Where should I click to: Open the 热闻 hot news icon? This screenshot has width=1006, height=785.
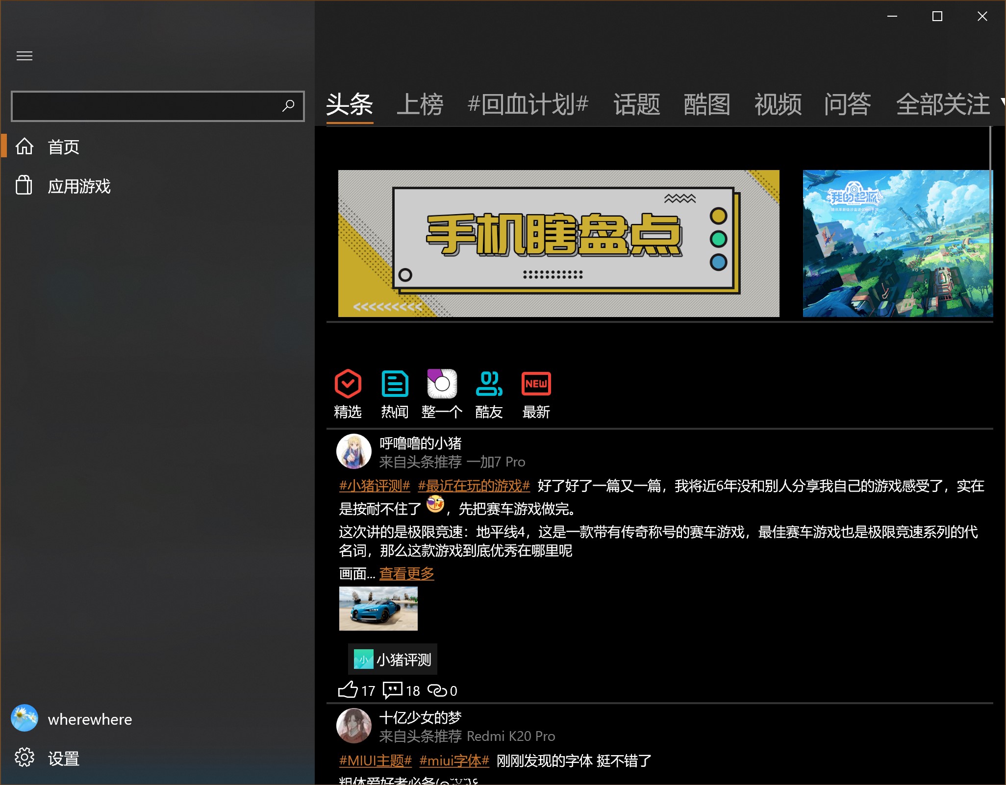point(395,384)
